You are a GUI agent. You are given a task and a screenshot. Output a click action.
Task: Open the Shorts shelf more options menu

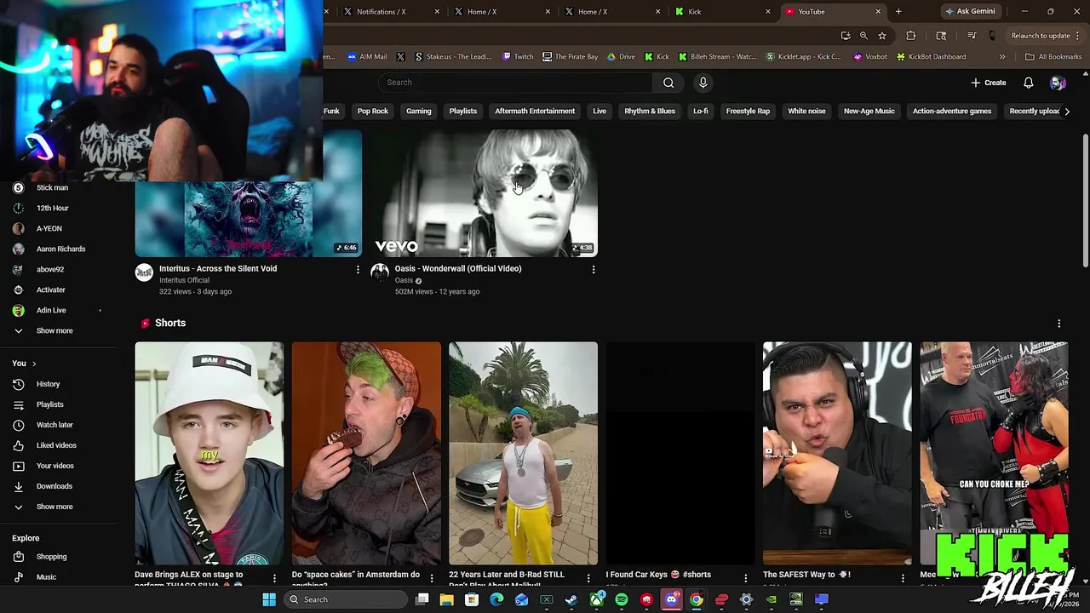tap(1058, 324)
